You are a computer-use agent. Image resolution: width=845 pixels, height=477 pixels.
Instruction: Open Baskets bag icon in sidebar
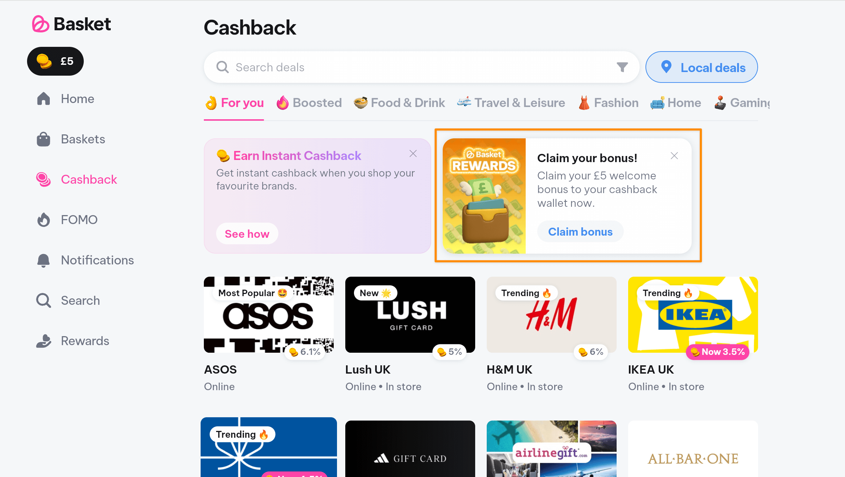click(x=44, y=139)
